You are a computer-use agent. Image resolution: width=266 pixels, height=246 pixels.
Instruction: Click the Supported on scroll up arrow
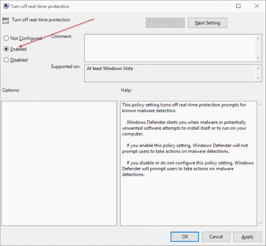point(258,69)
